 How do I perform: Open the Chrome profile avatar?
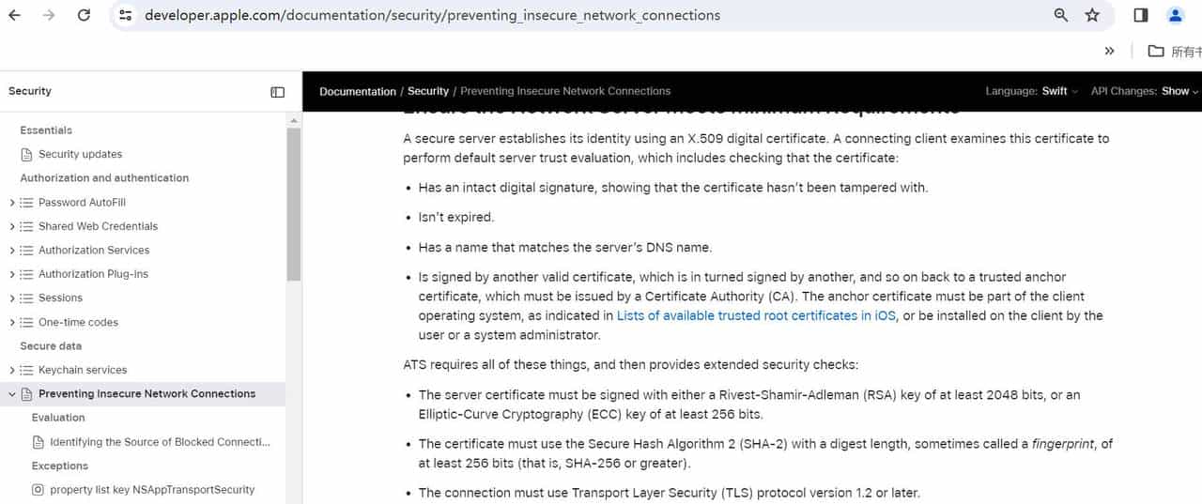click(x=1175, y=15)
